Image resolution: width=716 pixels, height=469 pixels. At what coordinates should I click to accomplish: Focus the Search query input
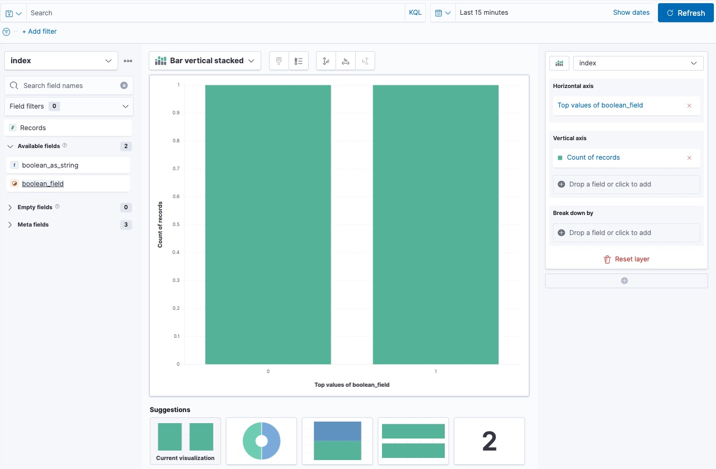point(215,13)
